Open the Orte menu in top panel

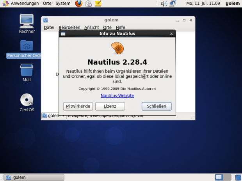pyautogui.click(x=47, y=4)
